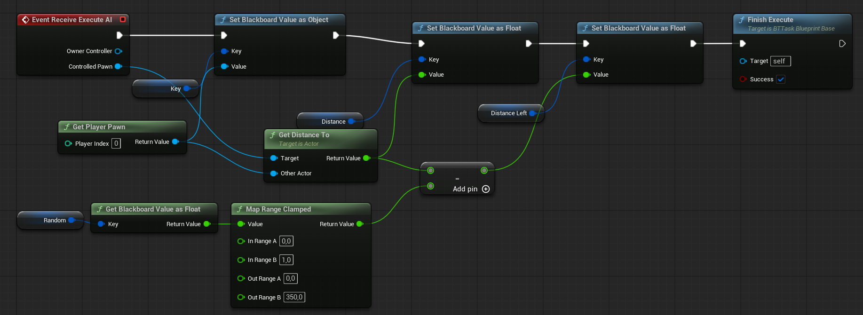Click the Add pin plus icon
863x315 pixels.
(x=486, y=189)
